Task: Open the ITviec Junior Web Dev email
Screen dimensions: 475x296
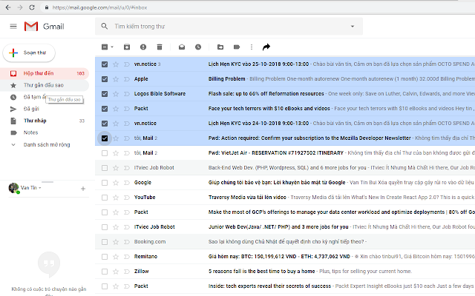Action: pyautogui.click(x=285, y=227)
